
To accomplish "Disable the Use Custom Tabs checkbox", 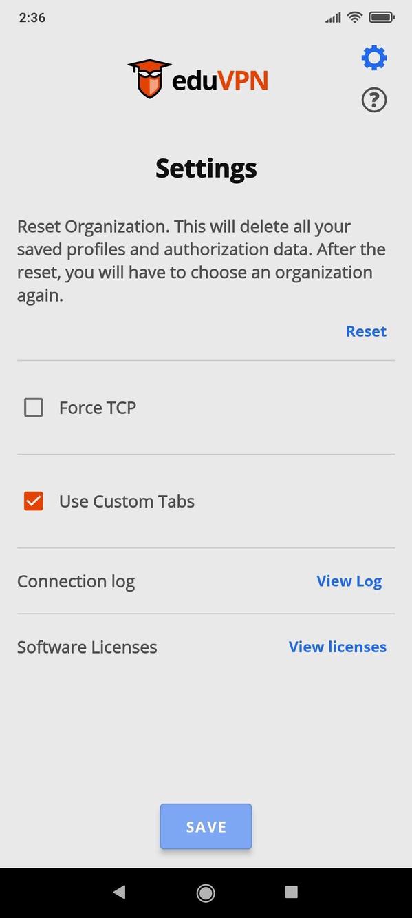I will (x=33, y=501).
